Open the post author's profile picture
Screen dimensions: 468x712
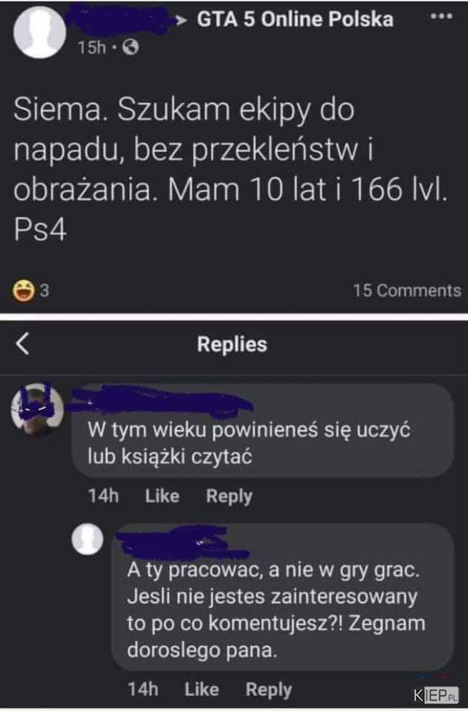39,31
